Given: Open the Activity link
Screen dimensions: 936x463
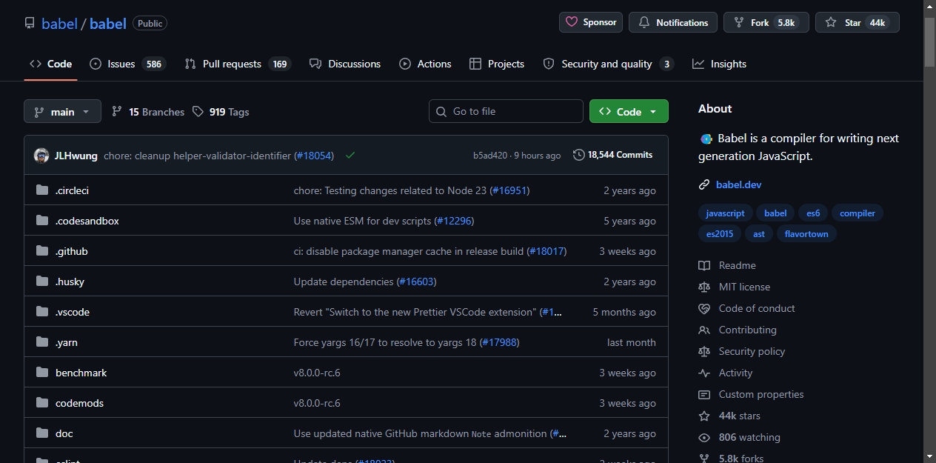Looking at the screenshot, I should click(726, 373).
